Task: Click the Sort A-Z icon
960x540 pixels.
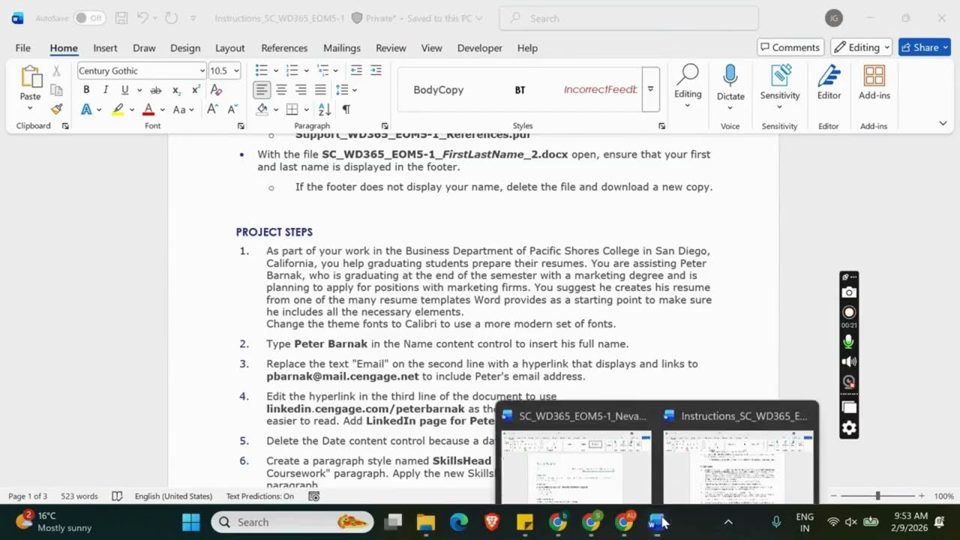Action: pos(325,109)
